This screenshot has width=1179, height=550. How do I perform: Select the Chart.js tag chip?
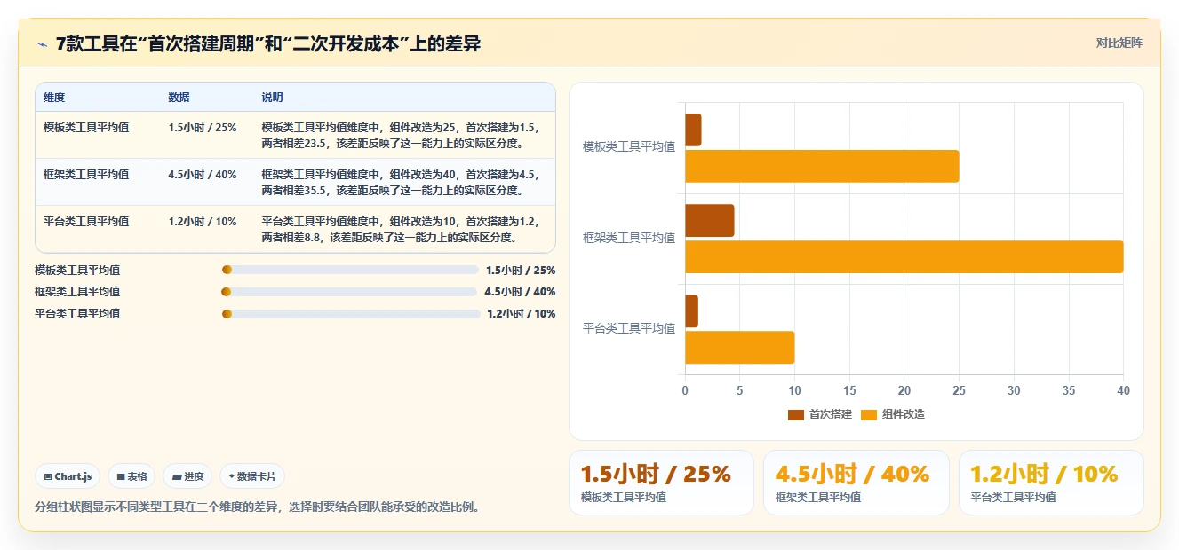coord(68,476)
